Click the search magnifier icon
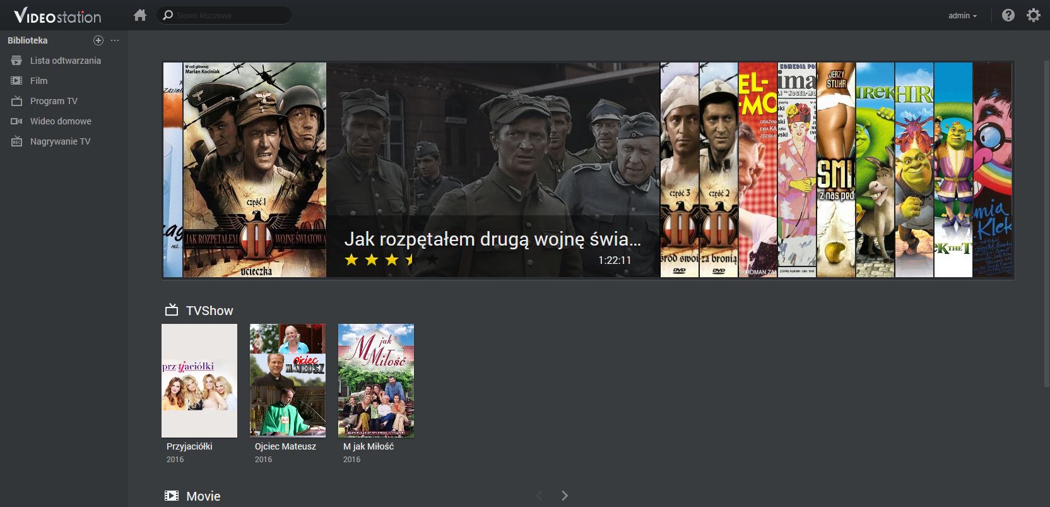 coord(168,15)
